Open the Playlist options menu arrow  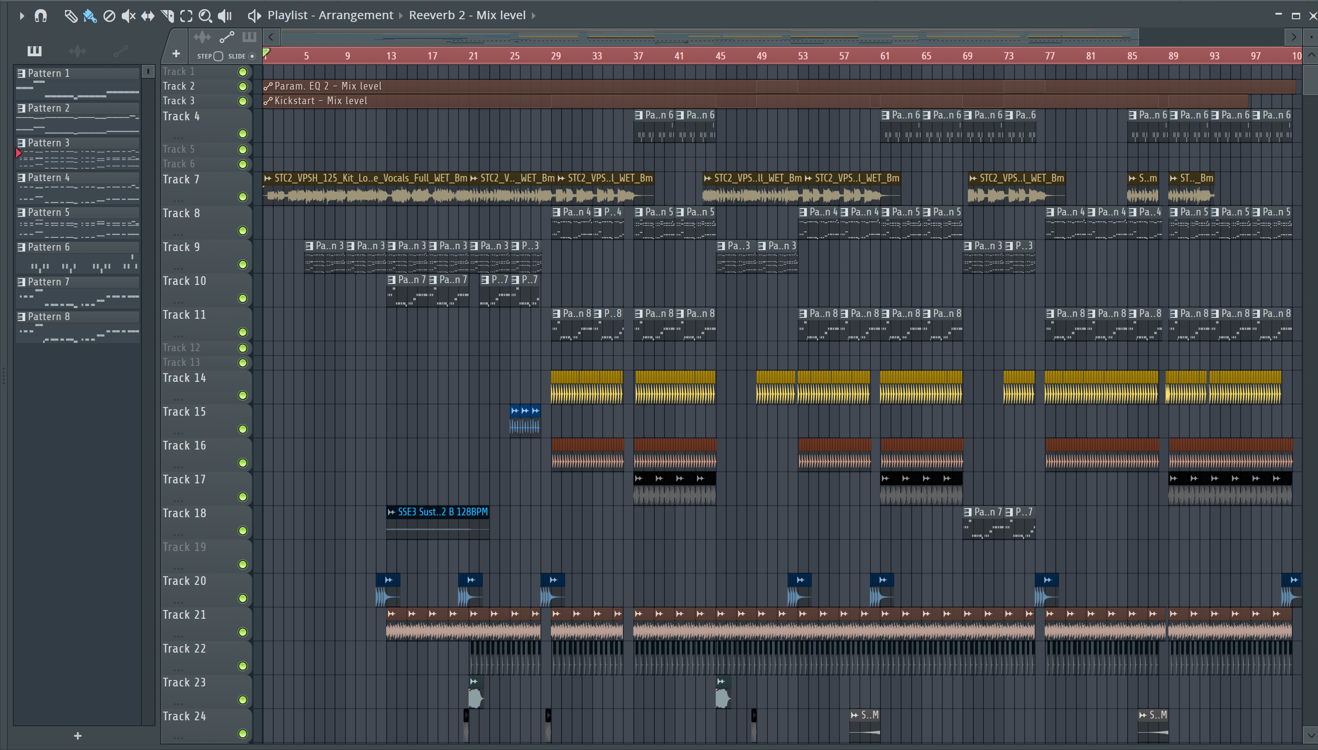click(22, 16)
